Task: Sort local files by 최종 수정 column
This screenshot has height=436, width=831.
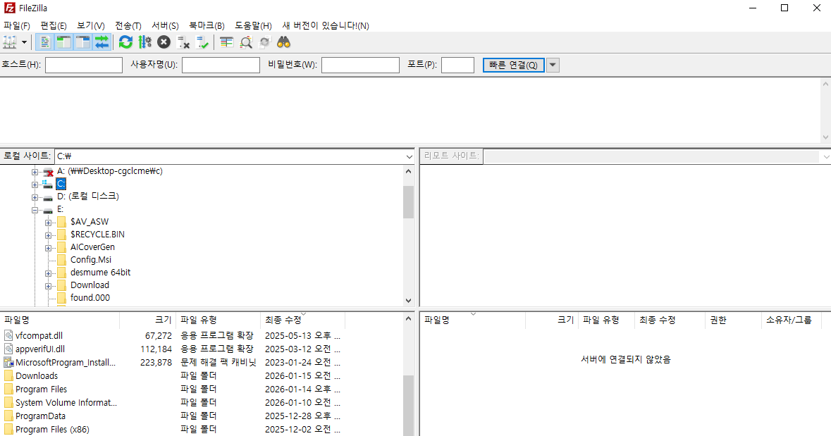Action: pyautogui.click(x=303, y=320)
